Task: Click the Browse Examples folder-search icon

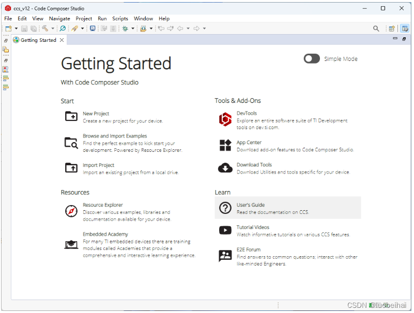Action: click(x=71, y=143)
